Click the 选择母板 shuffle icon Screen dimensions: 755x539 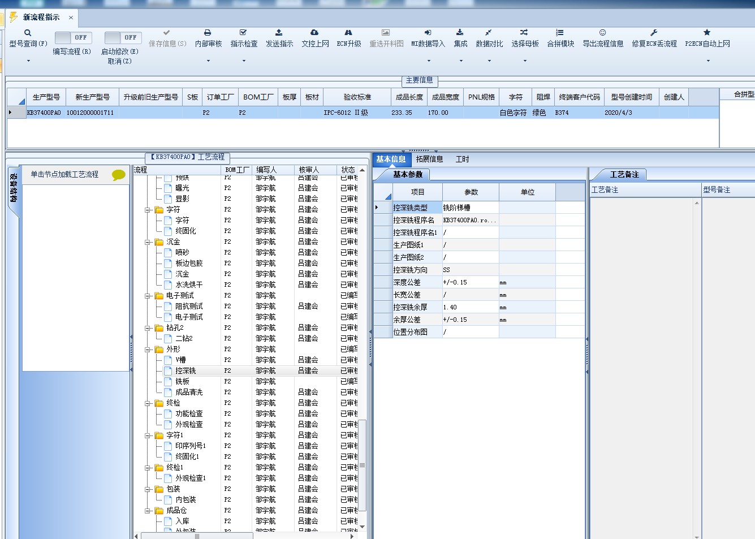524,33
